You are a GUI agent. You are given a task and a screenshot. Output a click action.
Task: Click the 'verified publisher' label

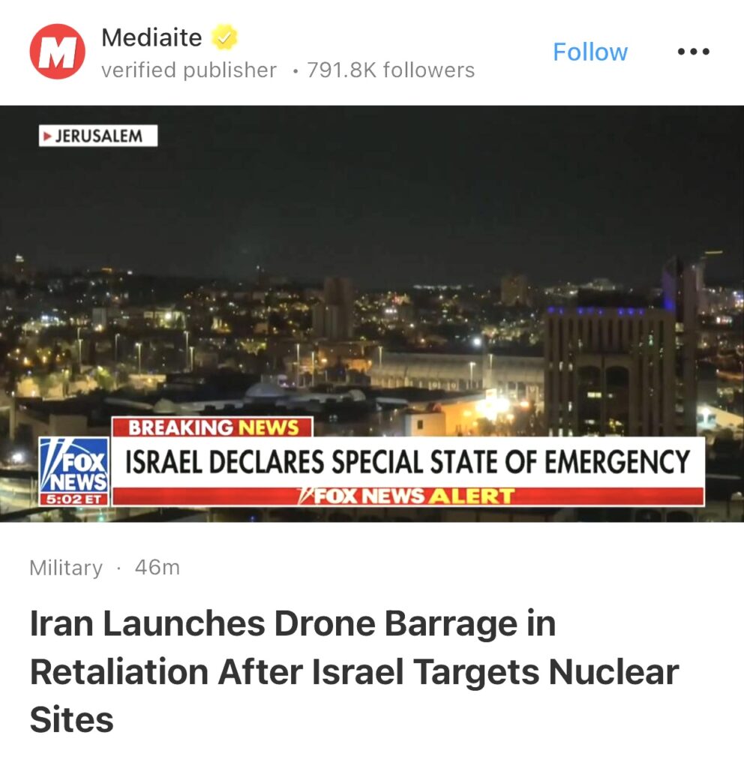coord(188,70)
